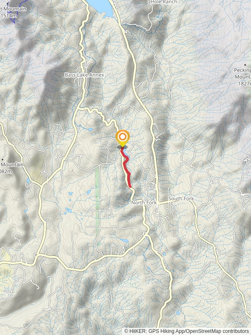Click the Bass Lake Annex label
The width and height of the screenshot is (251, 335).
85,75
